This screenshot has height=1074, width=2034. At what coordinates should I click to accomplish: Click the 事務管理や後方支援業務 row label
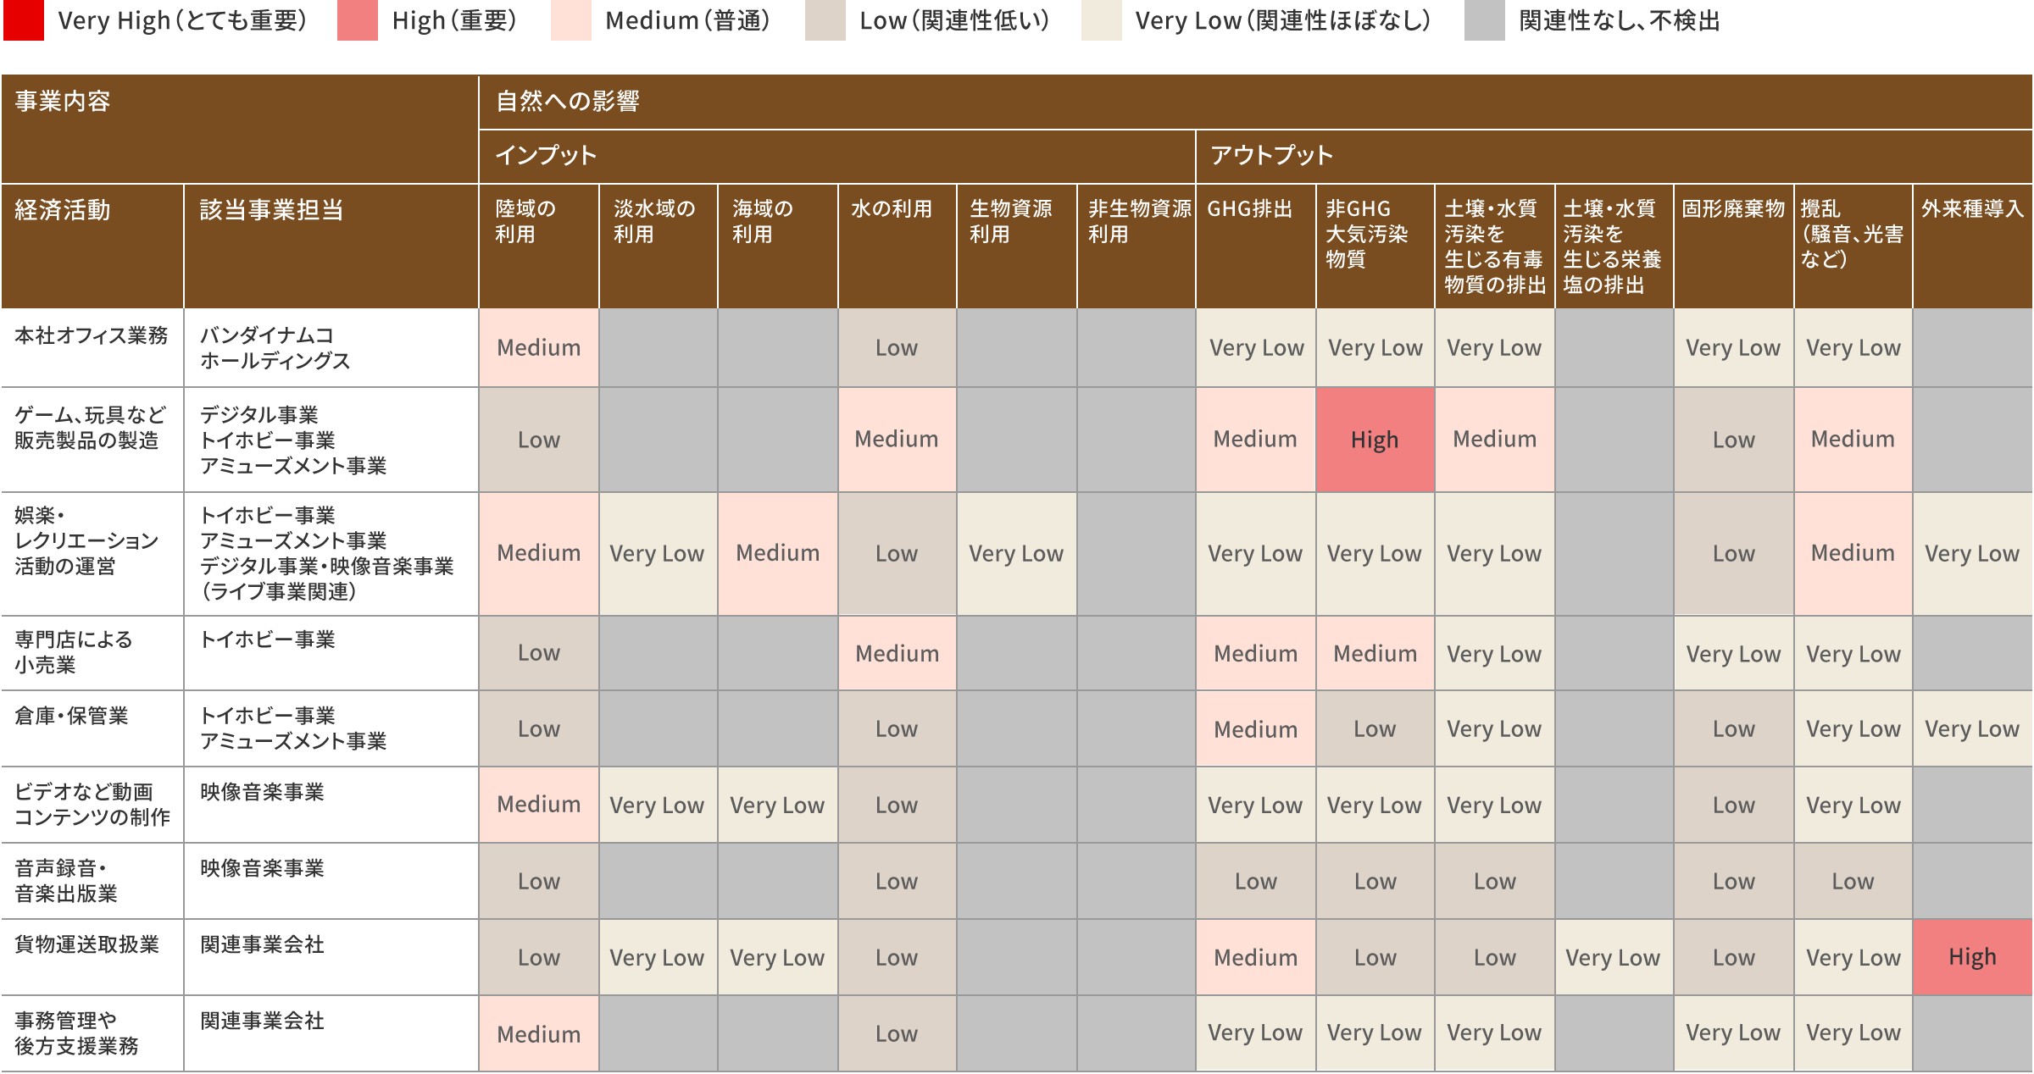[92, 1033]
